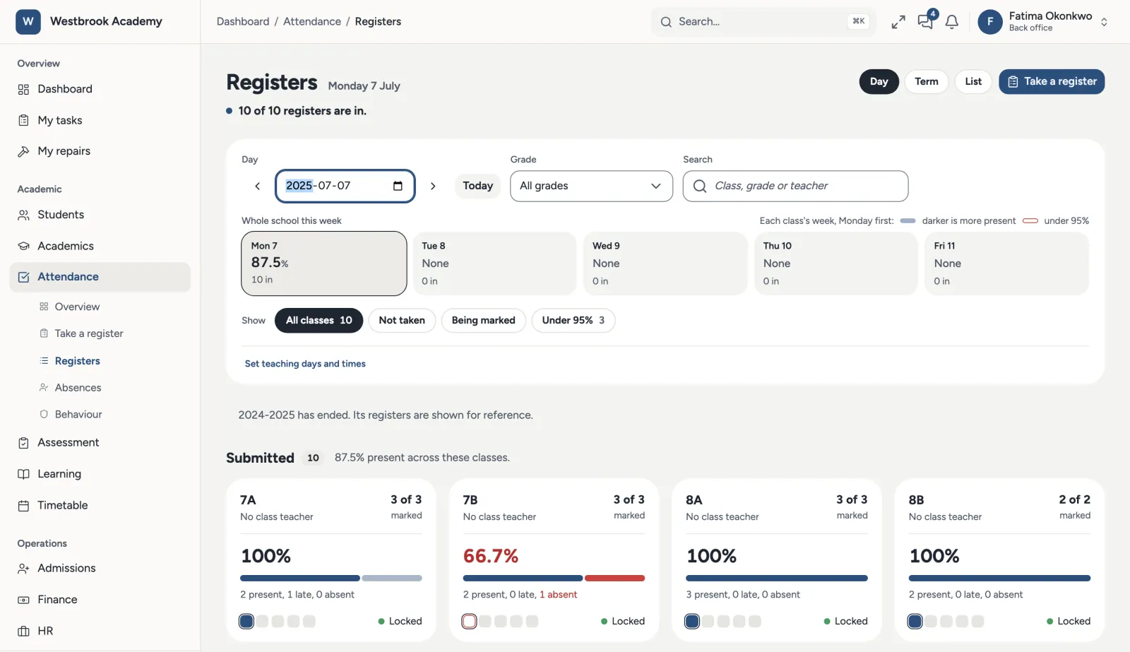Image resolution: width=1130 pixels, height=652 pixels.
Task: Click the search magnifier icon in top bar
Action: click(666, 22)
